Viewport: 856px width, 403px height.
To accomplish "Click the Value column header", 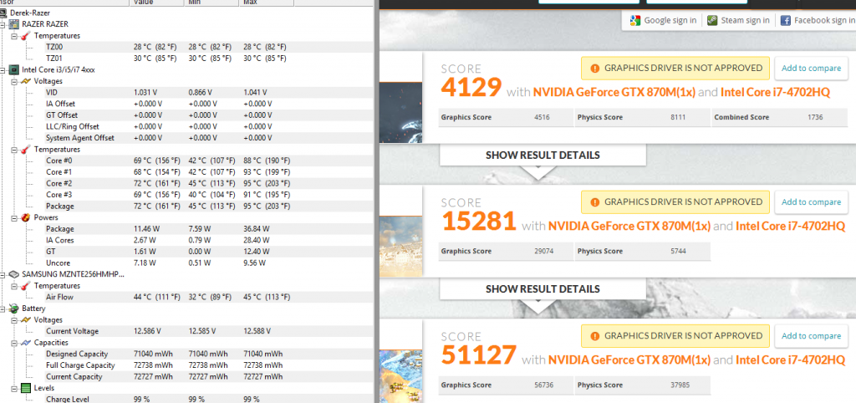I will 156,3.
